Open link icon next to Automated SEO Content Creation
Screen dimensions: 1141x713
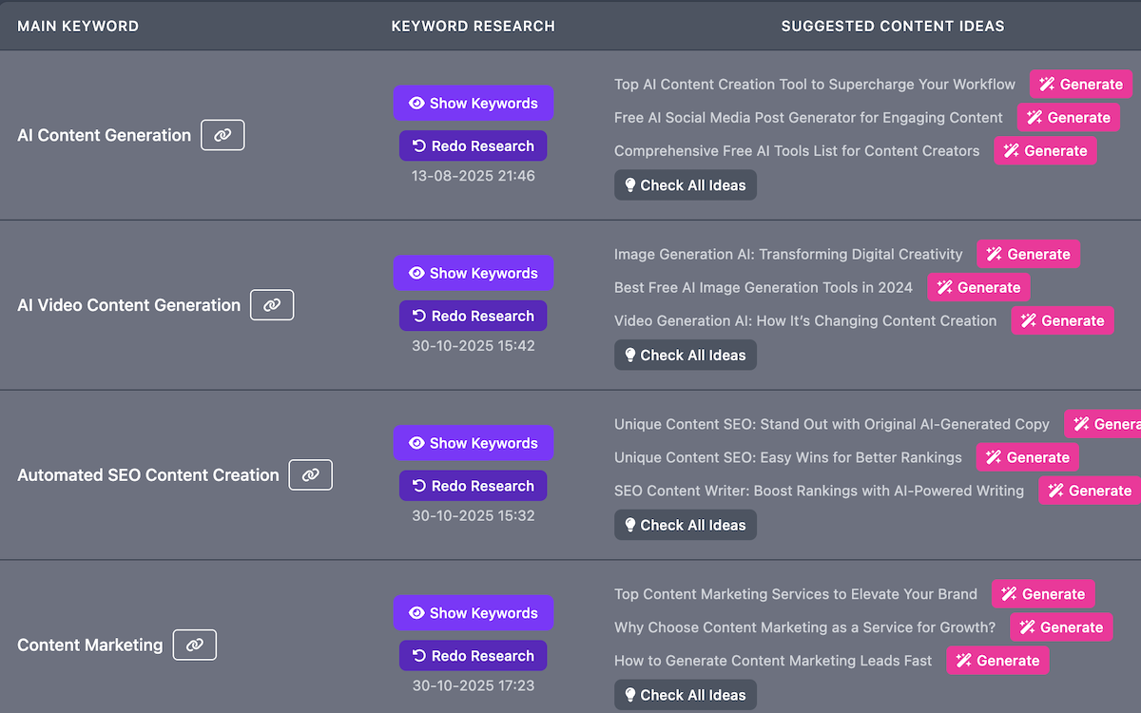310,475
